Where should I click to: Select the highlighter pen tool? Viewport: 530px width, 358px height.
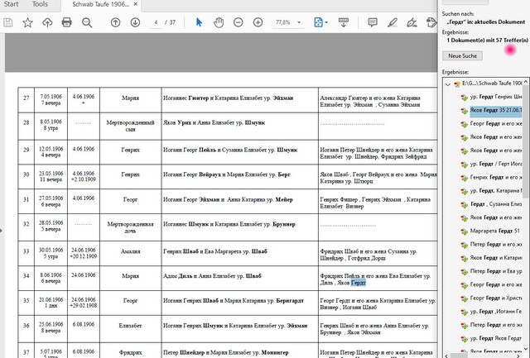[x=393, y=22]
